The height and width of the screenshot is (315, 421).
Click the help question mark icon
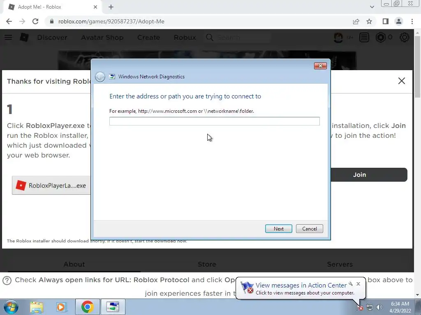pos(7,281)
